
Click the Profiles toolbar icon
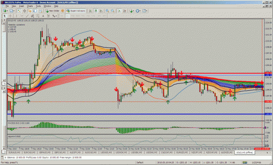[12, 11]
